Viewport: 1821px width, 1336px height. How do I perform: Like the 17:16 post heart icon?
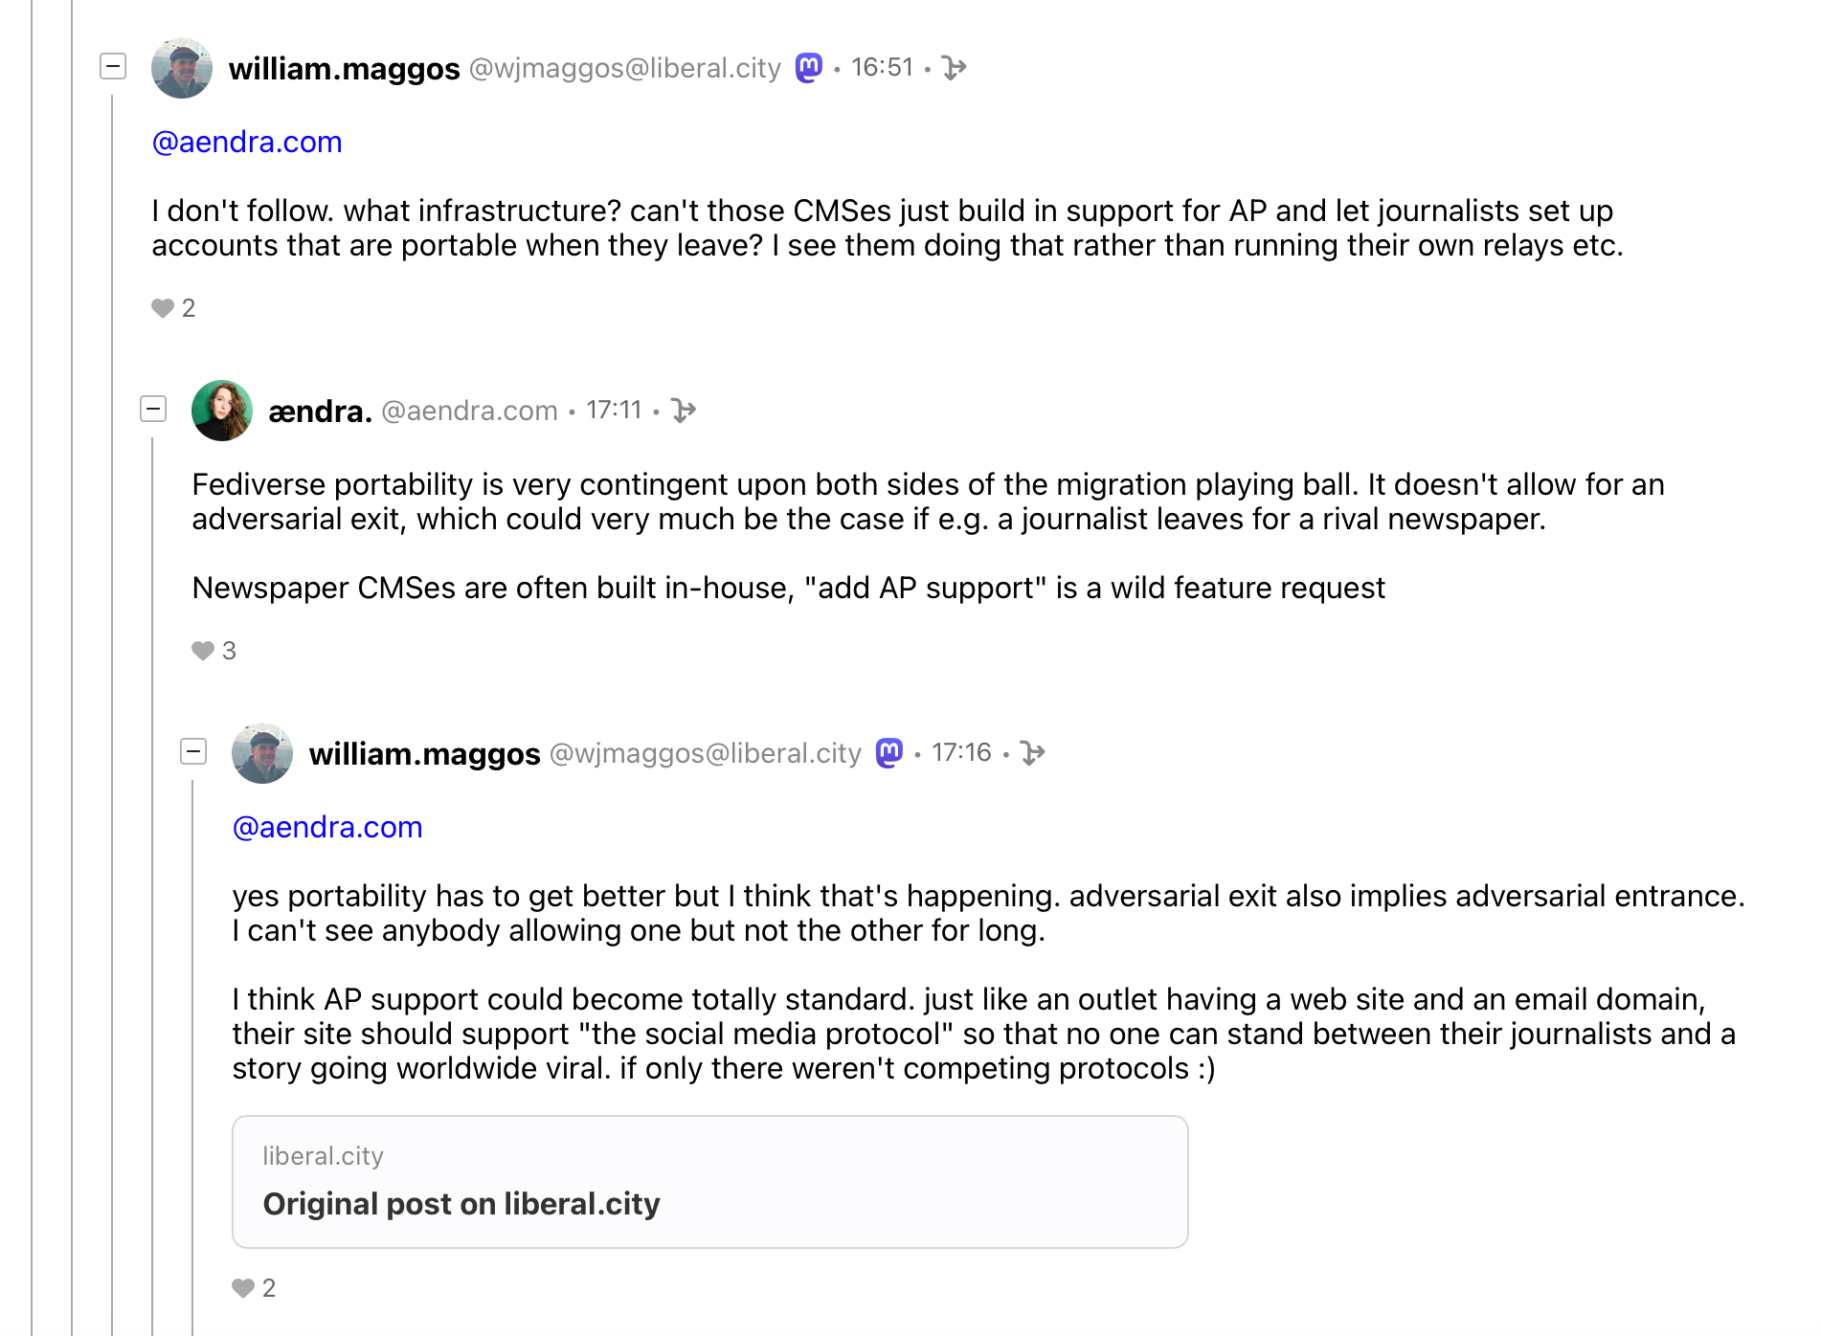pos(243,1288)
